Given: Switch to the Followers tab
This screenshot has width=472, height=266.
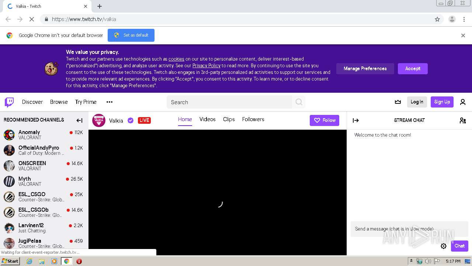Looking at the screenshot, I should tap(253, 119).
